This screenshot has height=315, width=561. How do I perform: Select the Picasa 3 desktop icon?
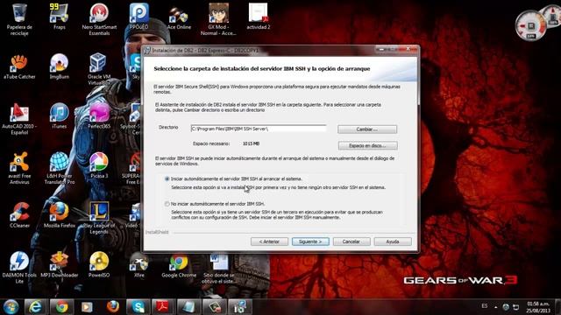(99, 165)
